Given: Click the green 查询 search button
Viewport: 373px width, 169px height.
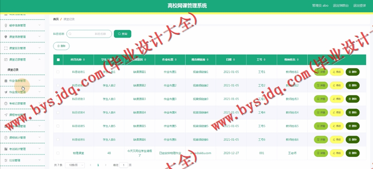Looking at the screenshot, I should [x=122, y=34].
